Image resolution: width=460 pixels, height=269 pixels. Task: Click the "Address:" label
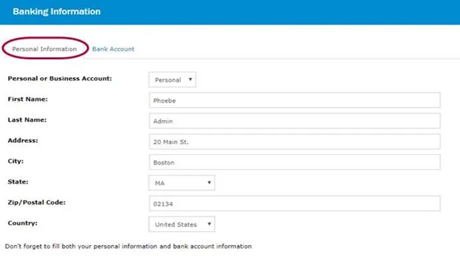tap(23, 141)
